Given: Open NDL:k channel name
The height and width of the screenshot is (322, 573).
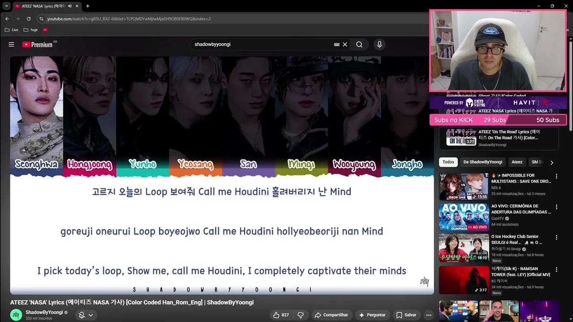Looking at the screenshot, I should 496,188.
